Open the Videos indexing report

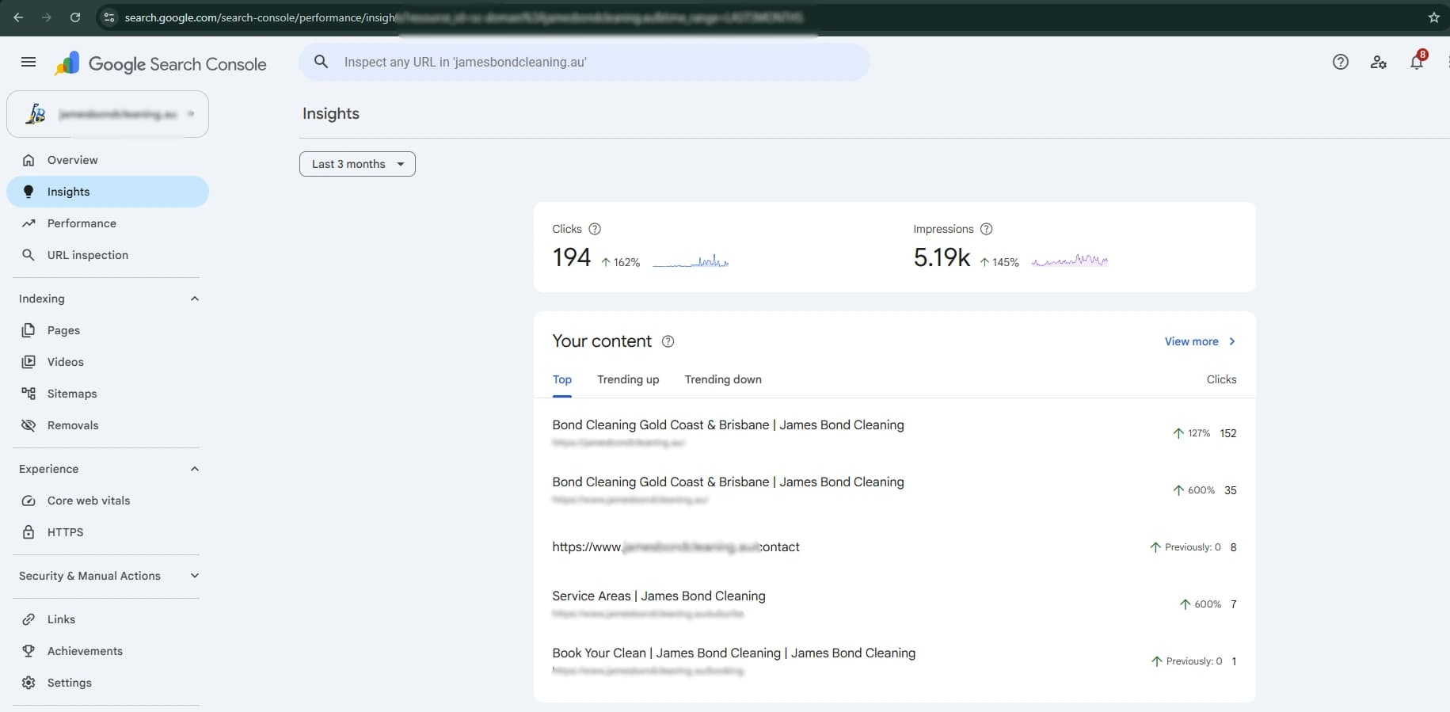tap(108, 362)
